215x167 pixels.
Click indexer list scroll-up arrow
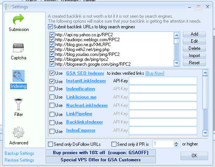click(205, 73)
